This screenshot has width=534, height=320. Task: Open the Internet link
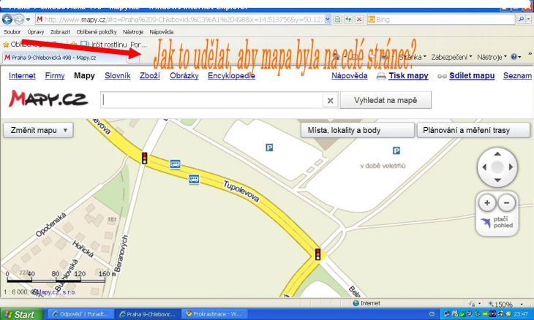(22, 75)
